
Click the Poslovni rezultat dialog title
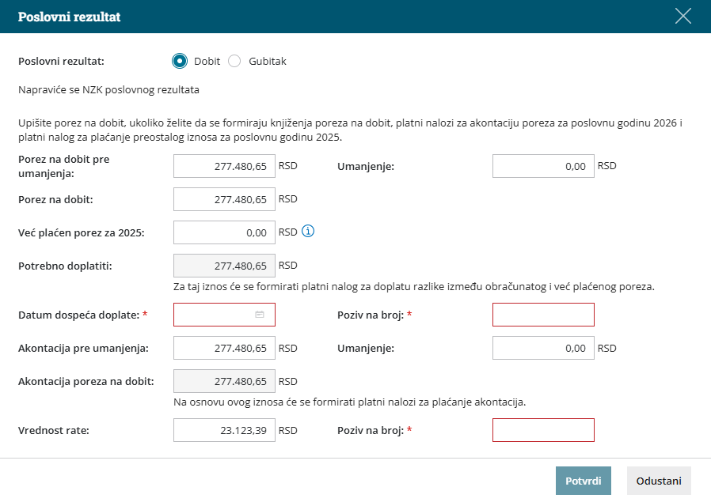[x=69, y=17]
